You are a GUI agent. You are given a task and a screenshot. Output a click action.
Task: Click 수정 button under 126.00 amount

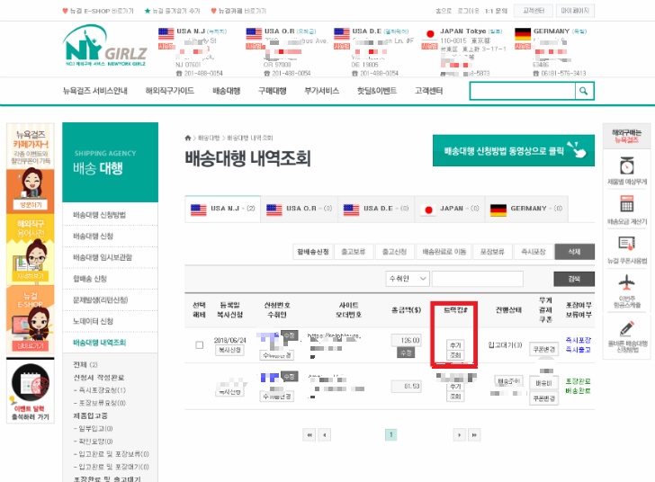click(406, 353)
